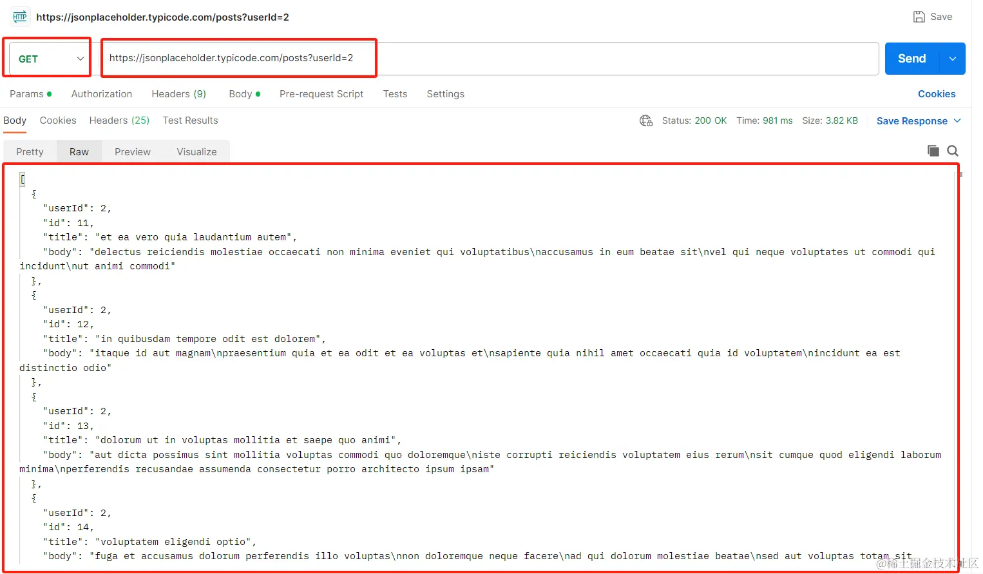Viewport: 983px width, 574px height.
Task: Switch response view to Pretty
Action: tap(30, 152)
